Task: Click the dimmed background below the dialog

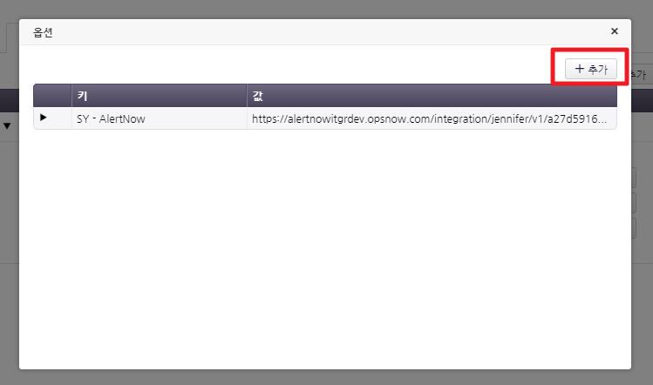Action: tap(324, 377)
